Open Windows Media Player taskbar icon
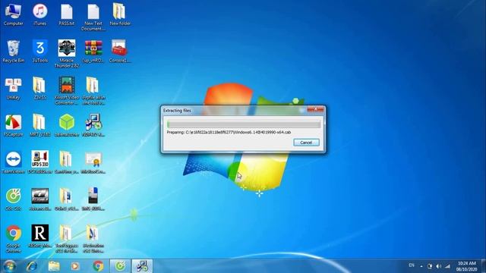 coord(75,266)
